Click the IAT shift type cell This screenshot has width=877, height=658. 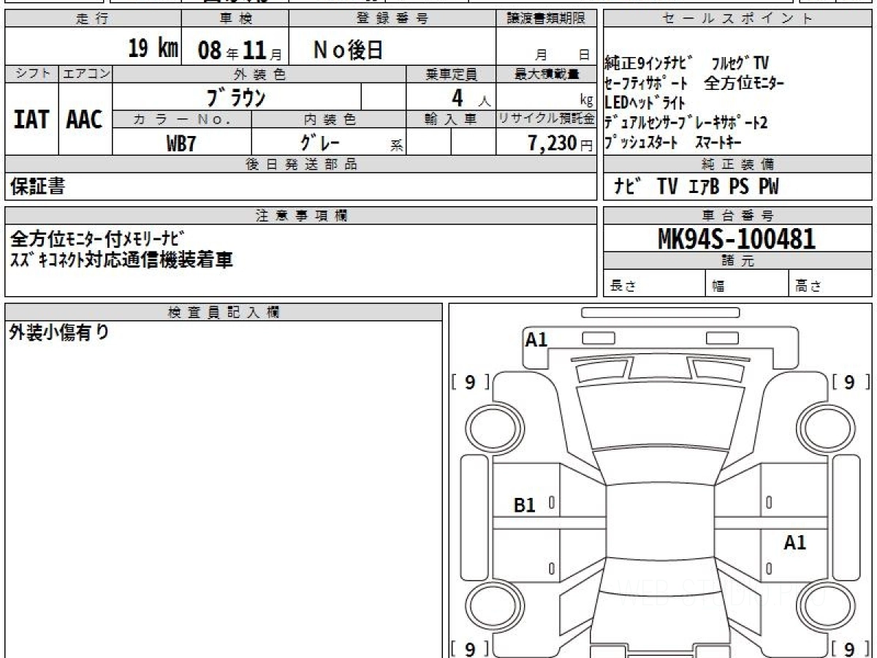tap(31, 120)
